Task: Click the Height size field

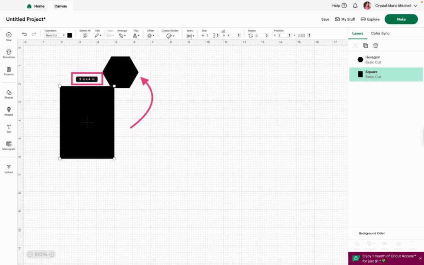Action: pyautogui.click(x=232, y=36)
